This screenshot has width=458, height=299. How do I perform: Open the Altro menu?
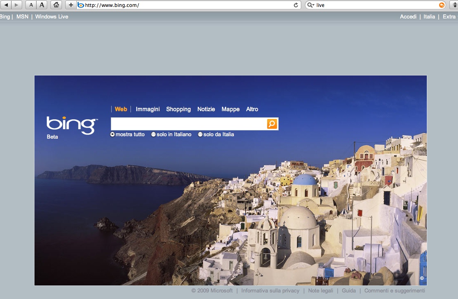[252, 109]
